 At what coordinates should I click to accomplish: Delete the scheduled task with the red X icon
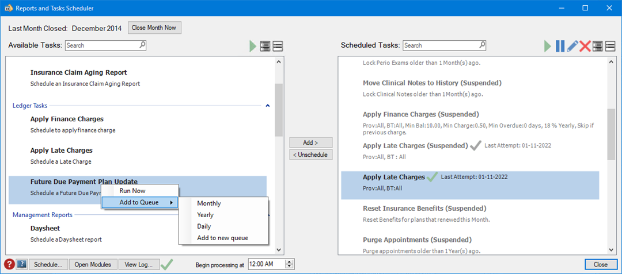tap(585, 47)
